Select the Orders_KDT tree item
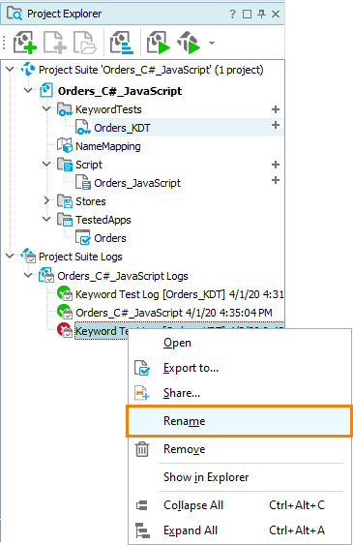Screen dimensions: 353x545 122,128
